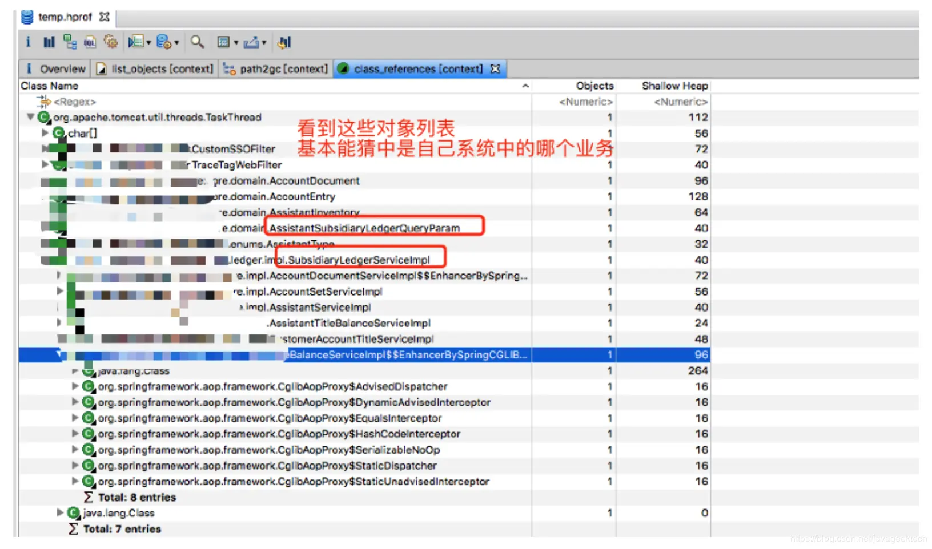932x549 pixels.
Task: Click the Run Expert System Test report icon
Action: (x=135, y=42)
